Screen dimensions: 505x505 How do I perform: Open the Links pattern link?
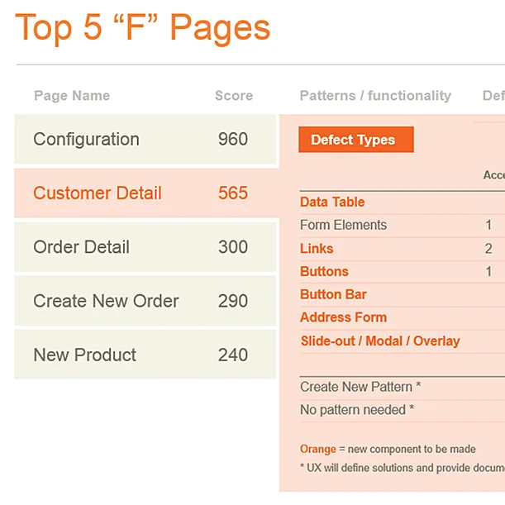(317, 249)
